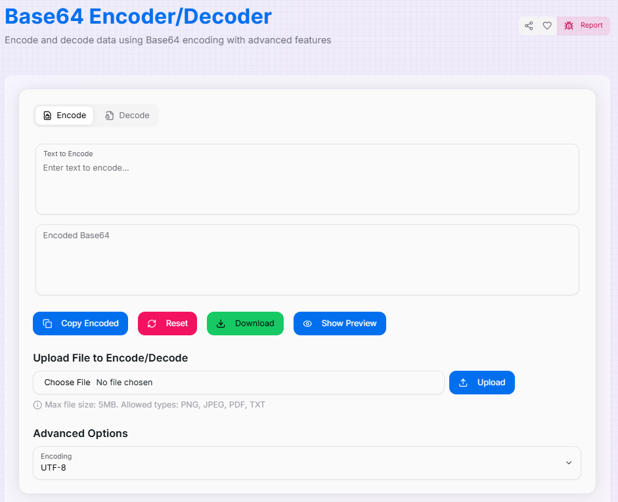618x502 pixels.
Task: Click Show Preview to preview output
Action: (340, 324)
